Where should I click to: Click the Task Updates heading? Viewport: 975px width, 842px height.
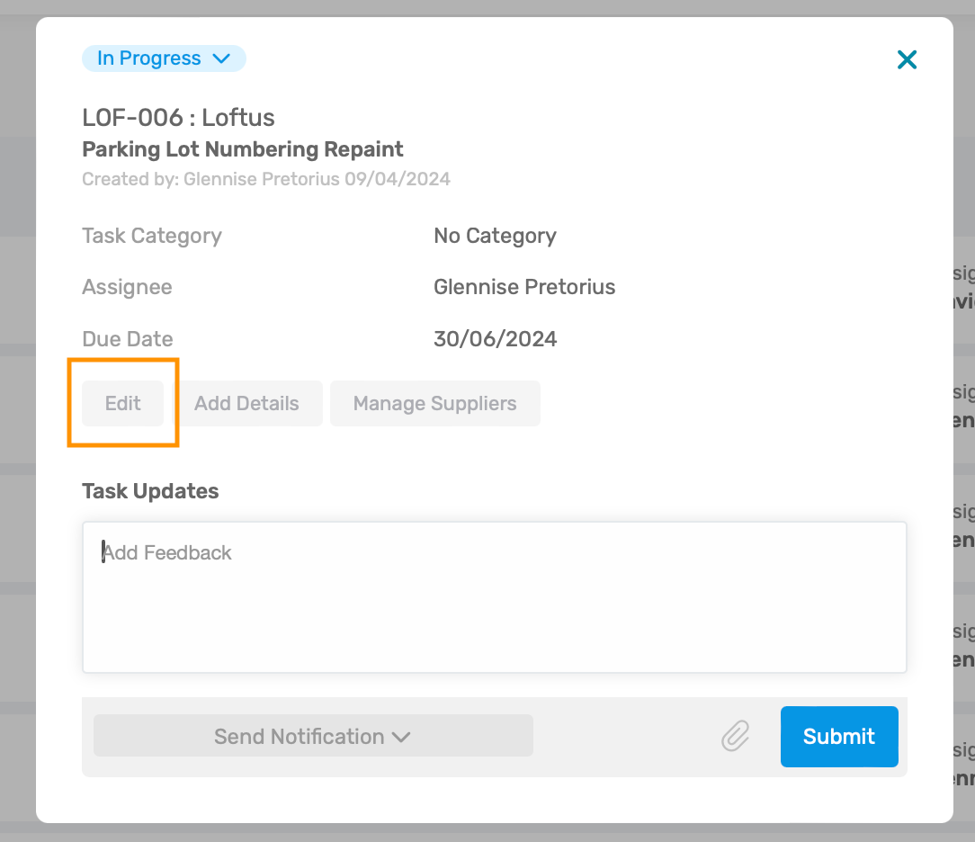[x=150, y=491]
